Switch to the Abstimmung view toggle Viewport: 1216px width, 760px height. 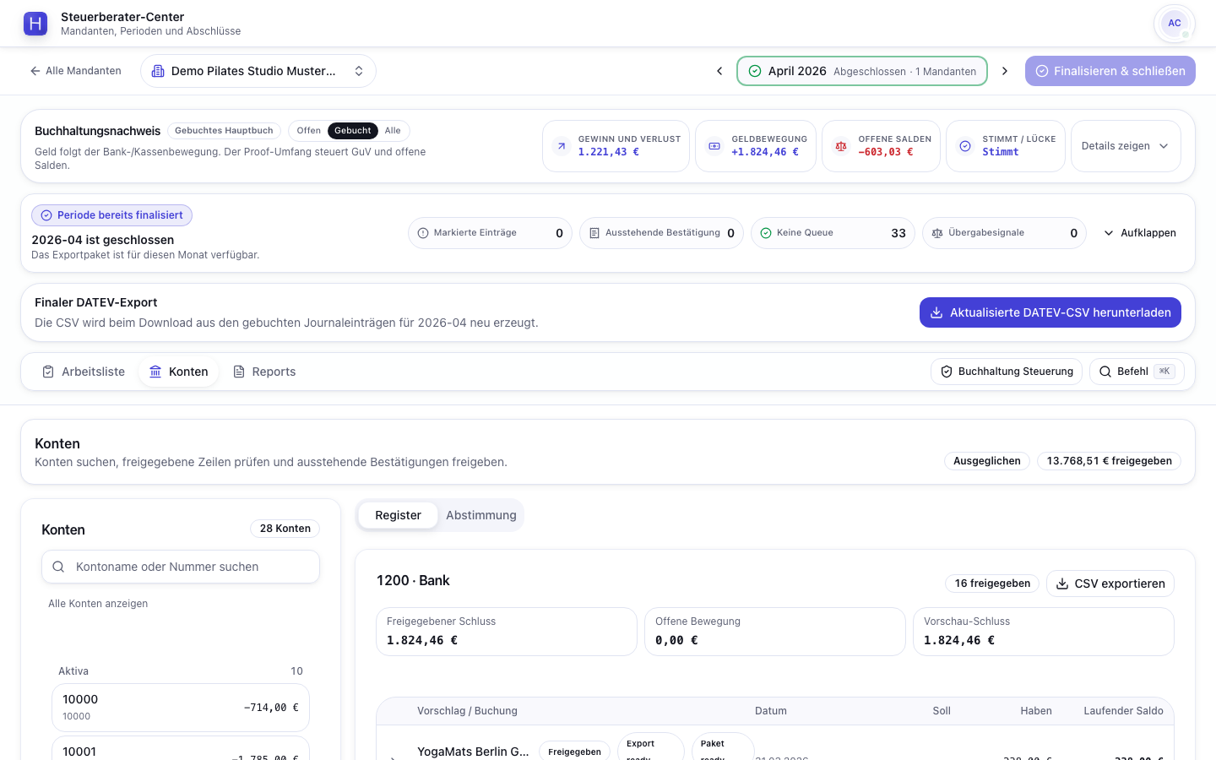481,515
